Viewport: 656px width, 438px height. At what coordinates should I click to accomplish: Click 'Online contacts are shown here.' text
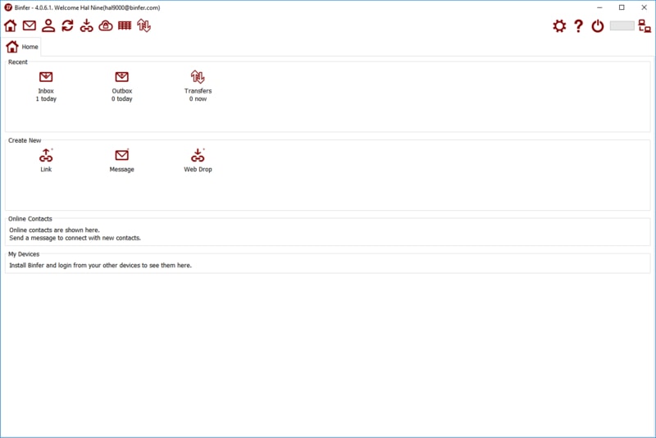(x=54, y=230)
